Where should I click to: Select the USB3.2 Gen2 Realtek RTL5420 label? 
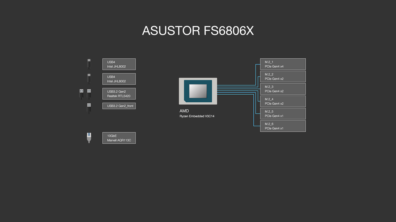pos(119,93)
